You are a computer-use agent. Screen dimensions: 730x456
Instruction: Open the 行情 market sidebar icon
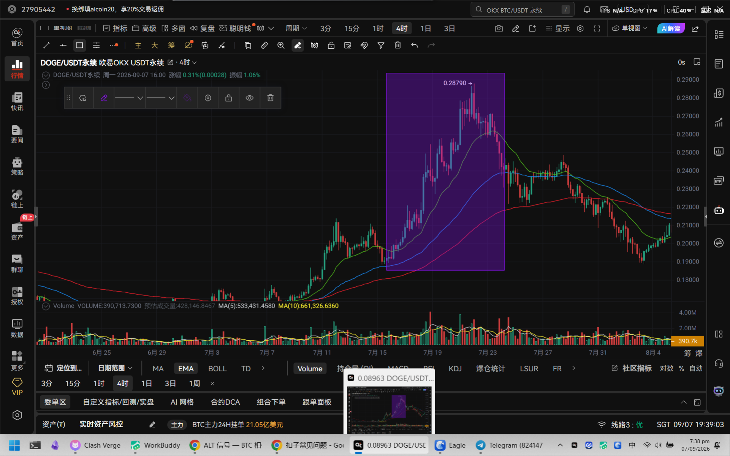(x=17, y=69)
